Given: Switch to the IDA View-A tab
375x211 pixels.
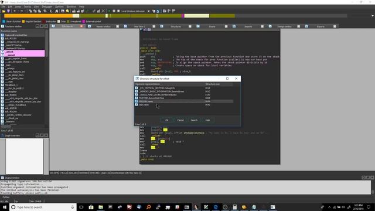Looking at the screenshot, I should [x=67, y=26].
